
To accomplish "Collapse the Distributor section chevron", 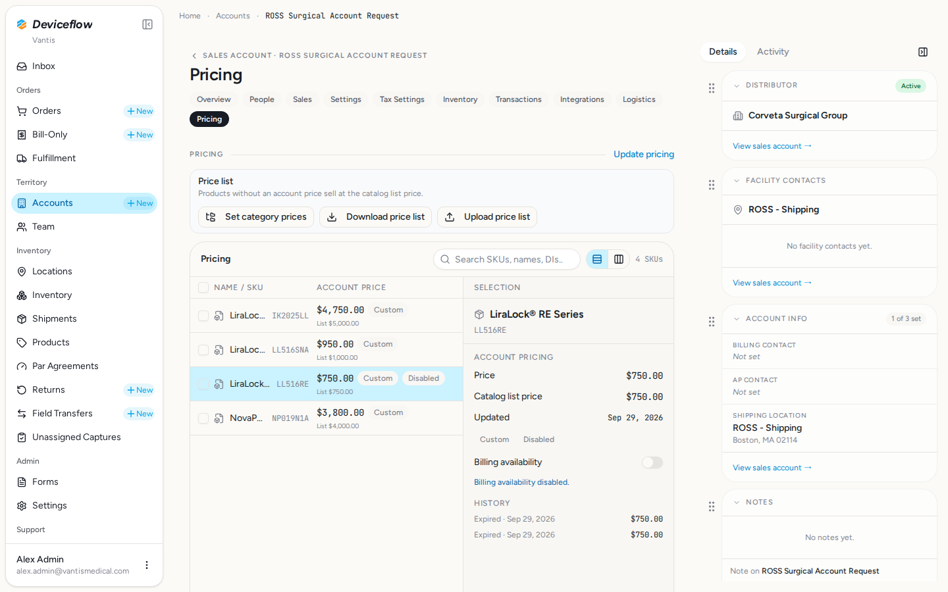I will point(737,86).
